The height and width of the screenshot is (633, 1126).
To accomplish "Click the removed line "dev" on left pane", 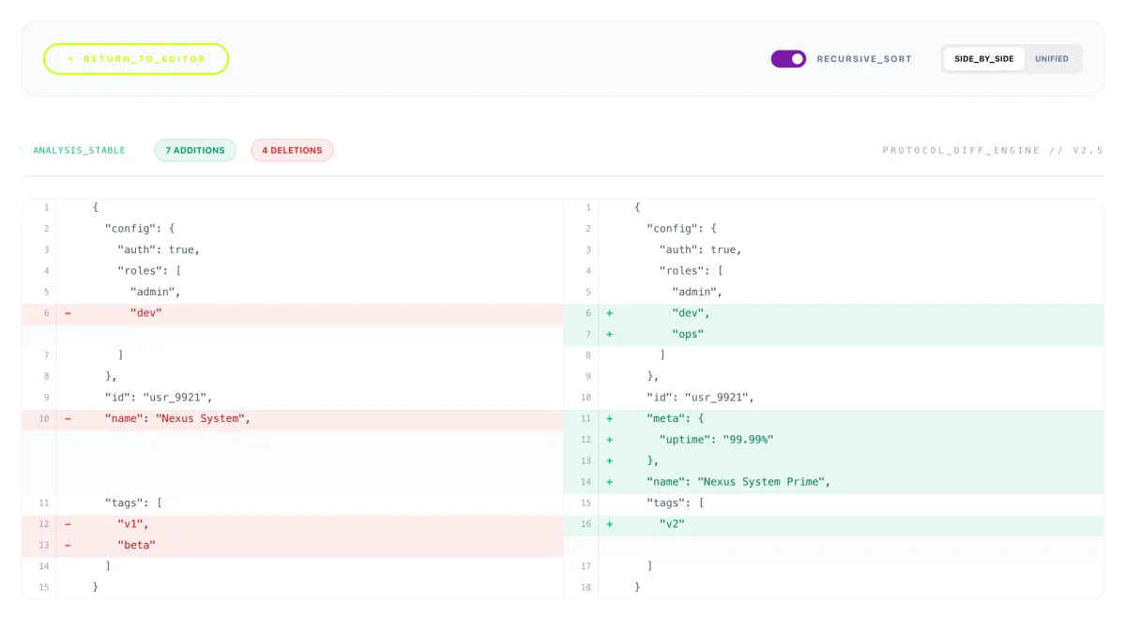I will tap(293, 313).
